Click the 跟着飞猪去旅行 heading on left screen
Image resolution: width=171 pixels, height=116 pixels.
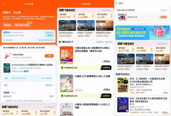pyautogui.click(x=10, y=107)
